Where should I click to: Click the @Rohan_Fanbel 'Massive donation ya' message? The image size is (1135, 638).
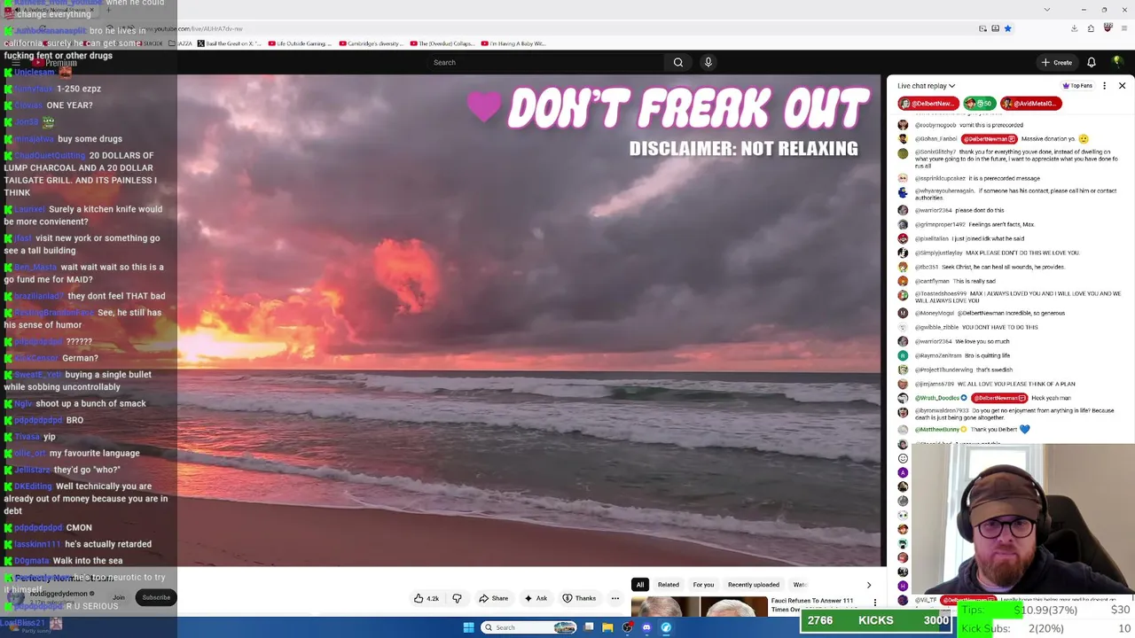click(992, 139)
